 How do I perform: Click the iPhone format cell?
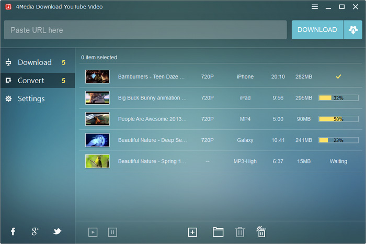point(245,76)
